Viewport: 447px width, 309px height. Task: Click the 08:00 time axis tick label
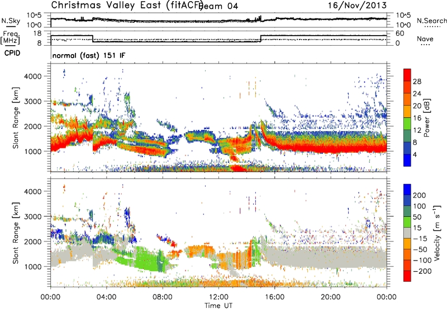point(163,297)
